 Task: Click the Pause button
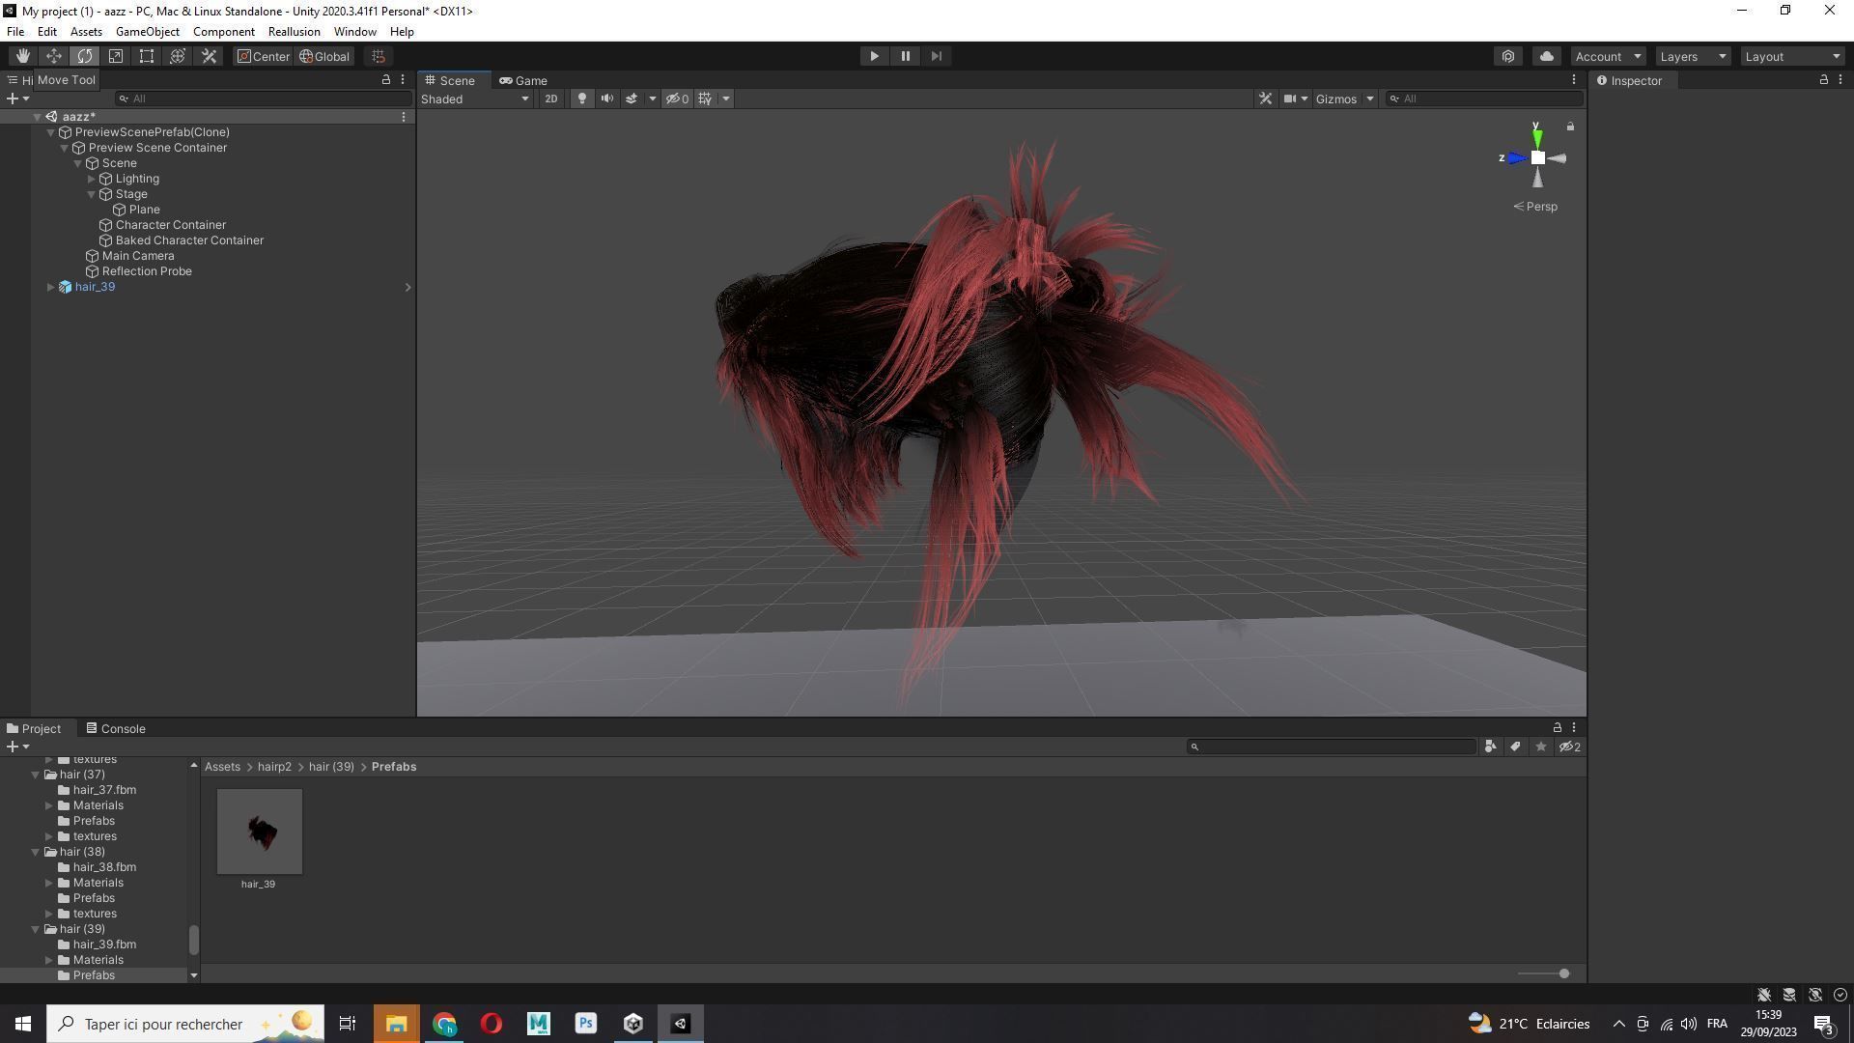pos(905,56)
